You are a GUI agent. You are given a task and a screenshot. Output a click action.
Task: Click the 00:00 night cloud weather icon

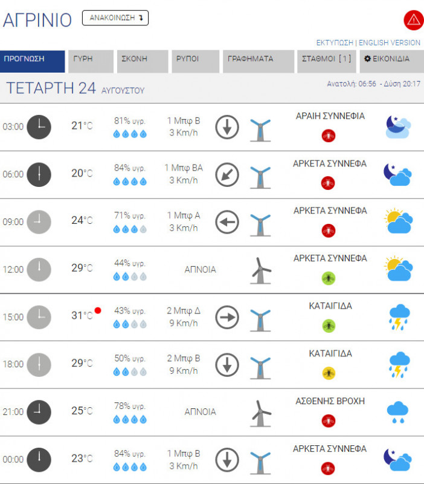[398, 459]
